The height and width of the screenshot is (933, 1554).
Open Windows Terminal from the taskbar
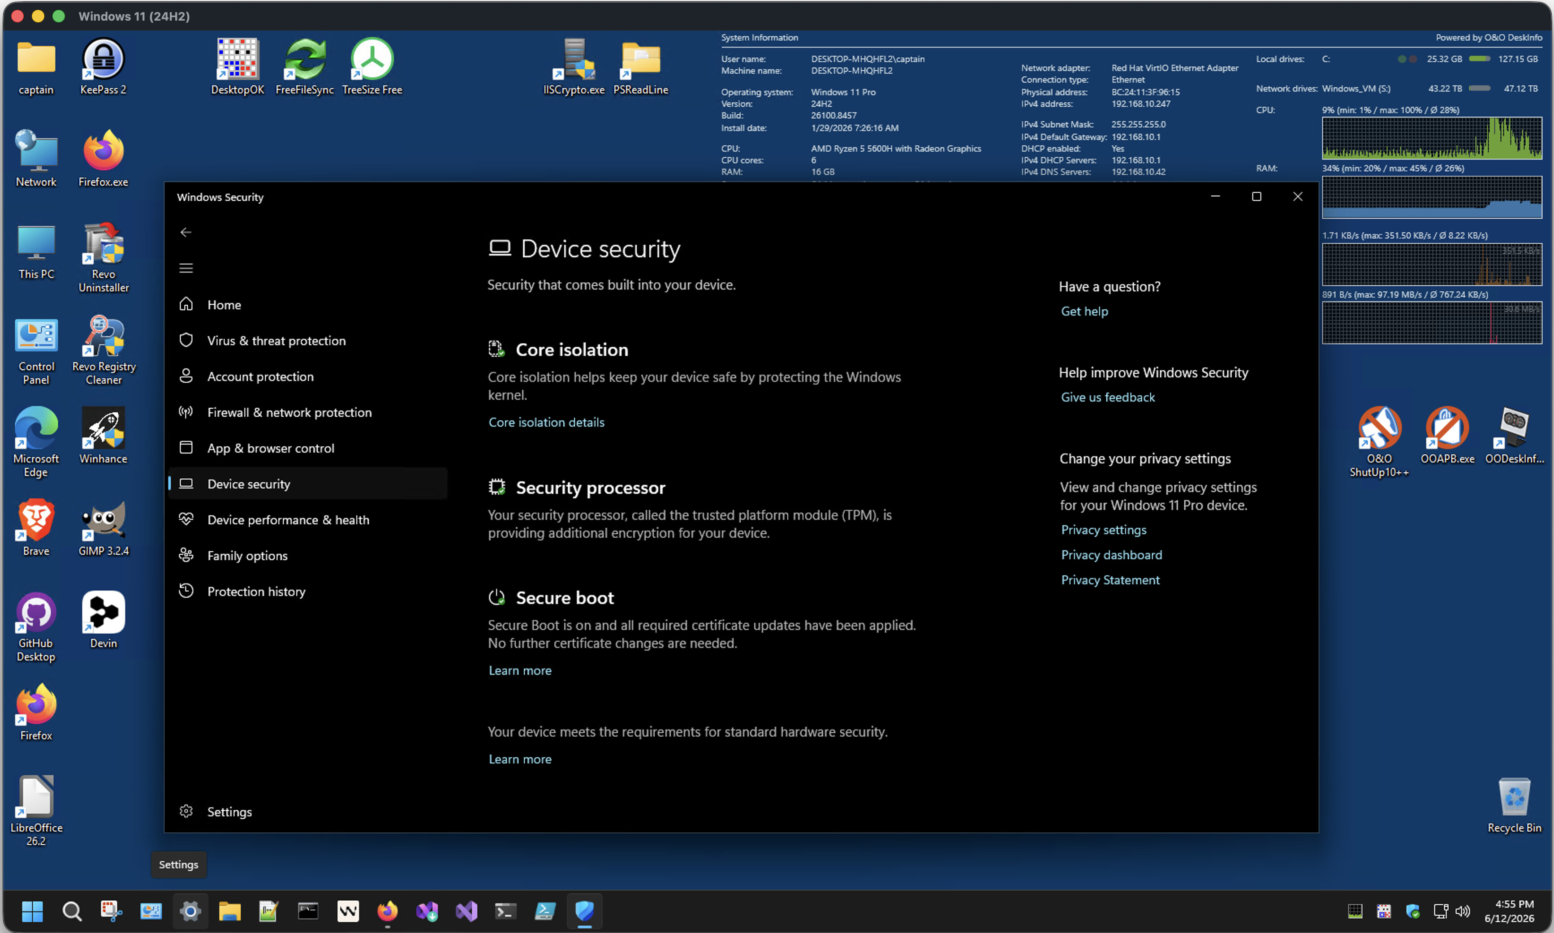coord(505,911)
